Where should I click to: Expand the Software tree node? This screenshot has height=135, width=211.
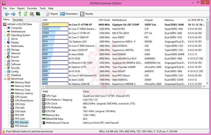tap(5, 64)
